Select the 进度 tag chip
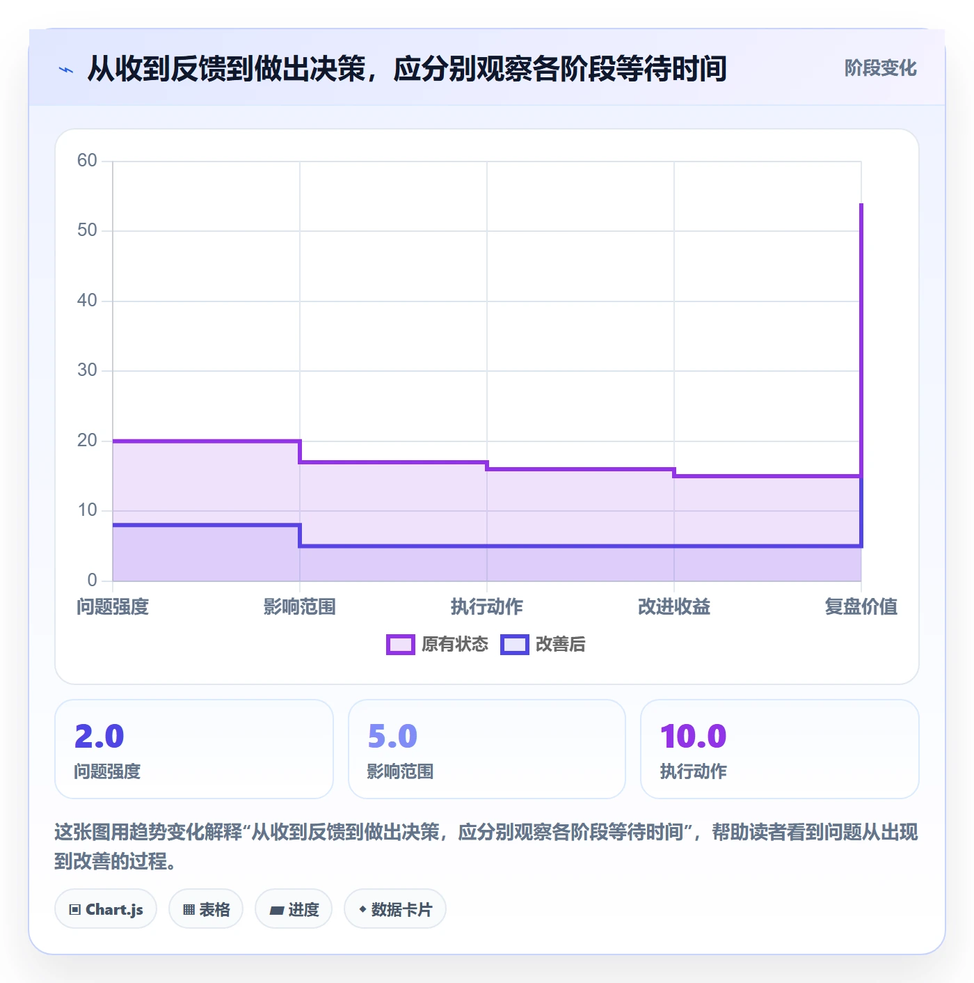 pyautogui.click(x=294, y=909)
